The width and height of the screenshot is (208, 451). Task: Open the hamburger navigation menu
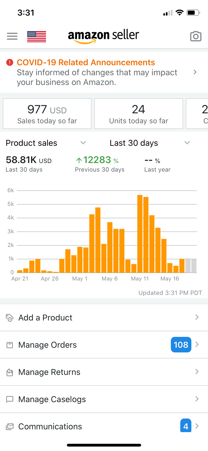coord(12,36)
